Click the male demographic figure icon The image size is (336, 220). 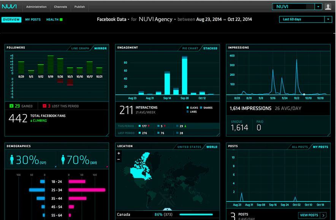(12, 160)
